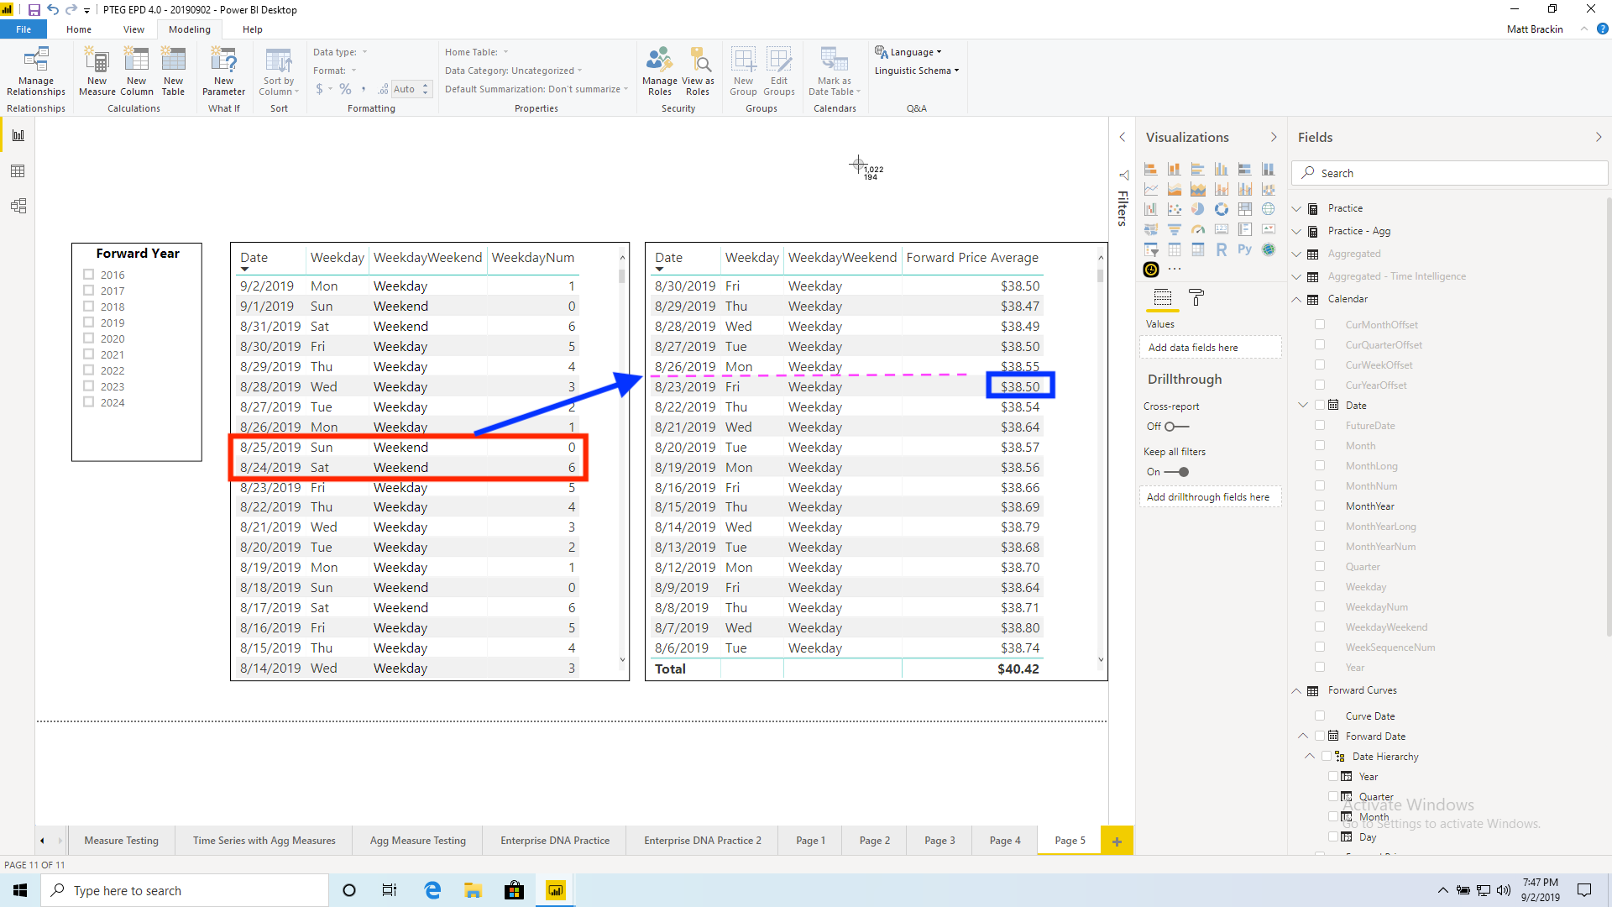The width and height of the screenshot is (1612, 907).
Task: Select the funnel chart visualization icon
Action: (x=1175, y=229)
